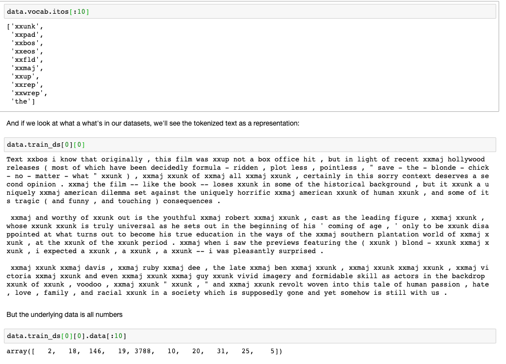Click the paragraph starting 'xxmaj xxunk xxmaj davis'
Screen dimensions: 506x364
247,280
